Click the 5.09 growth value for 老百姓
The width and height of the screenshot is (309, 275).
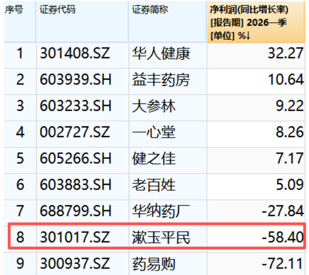point(290,185)
